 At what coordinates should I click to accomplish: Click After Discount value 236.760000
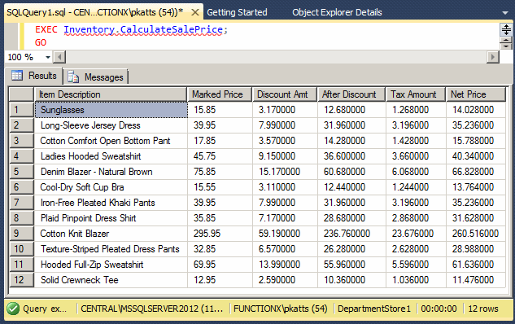pyautogui.click(x=351, y=234)
